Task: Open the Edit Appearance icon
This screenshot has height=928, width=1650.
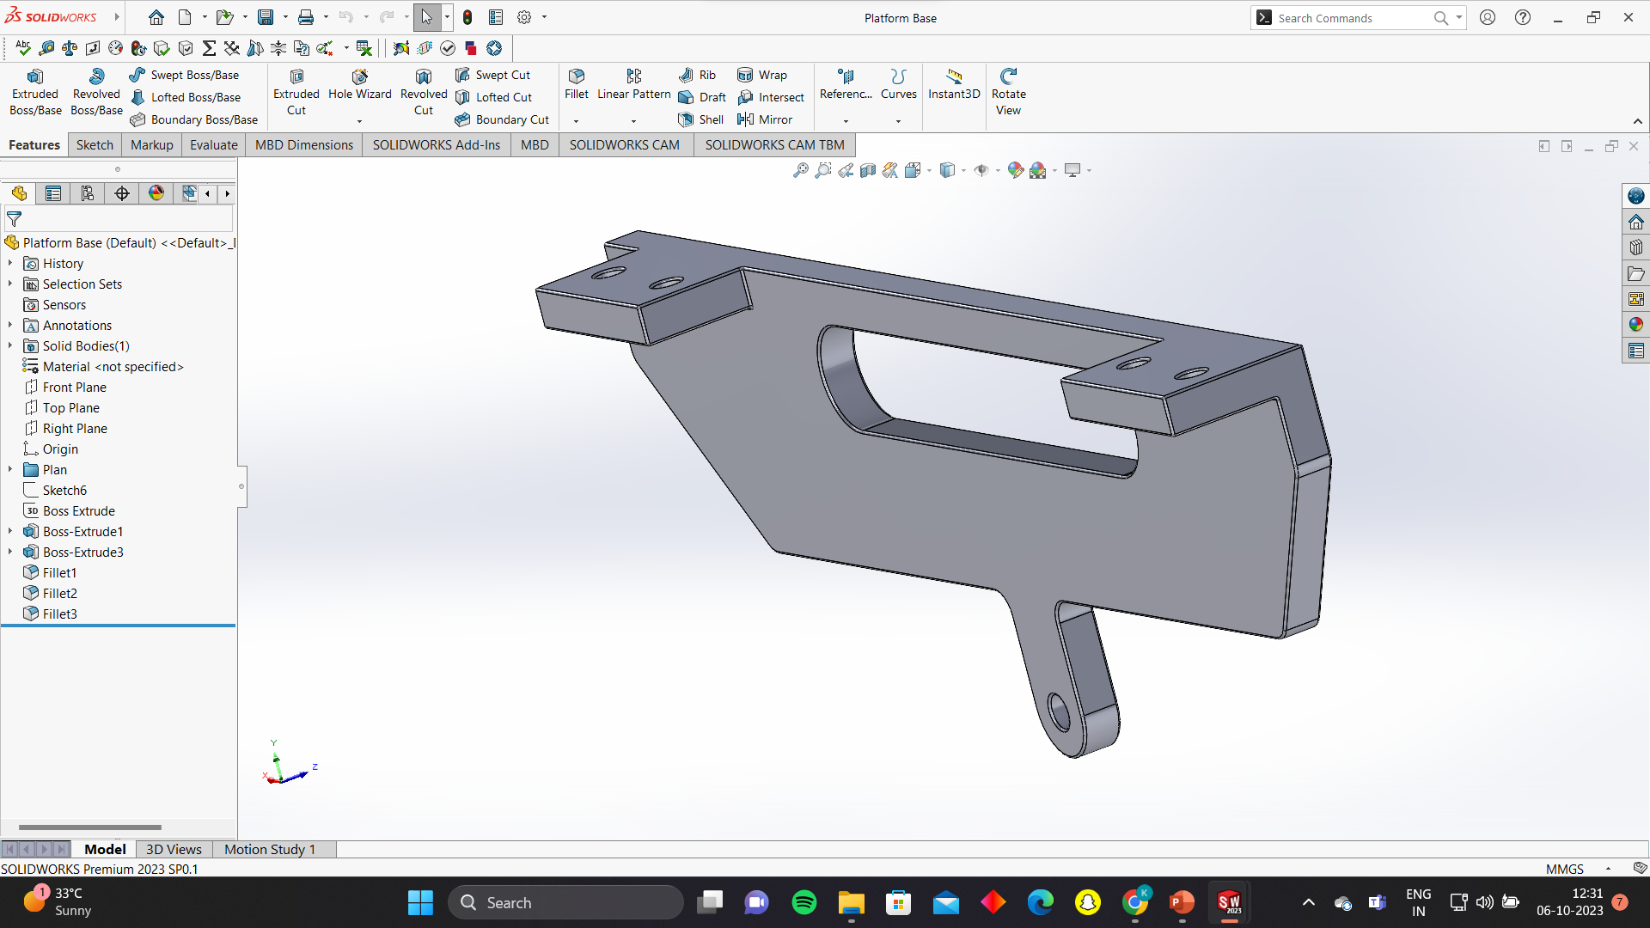Action: (1015, 170)
